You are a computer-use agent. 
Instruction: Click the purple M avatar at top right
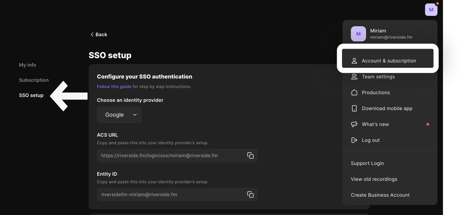[431, 10]
